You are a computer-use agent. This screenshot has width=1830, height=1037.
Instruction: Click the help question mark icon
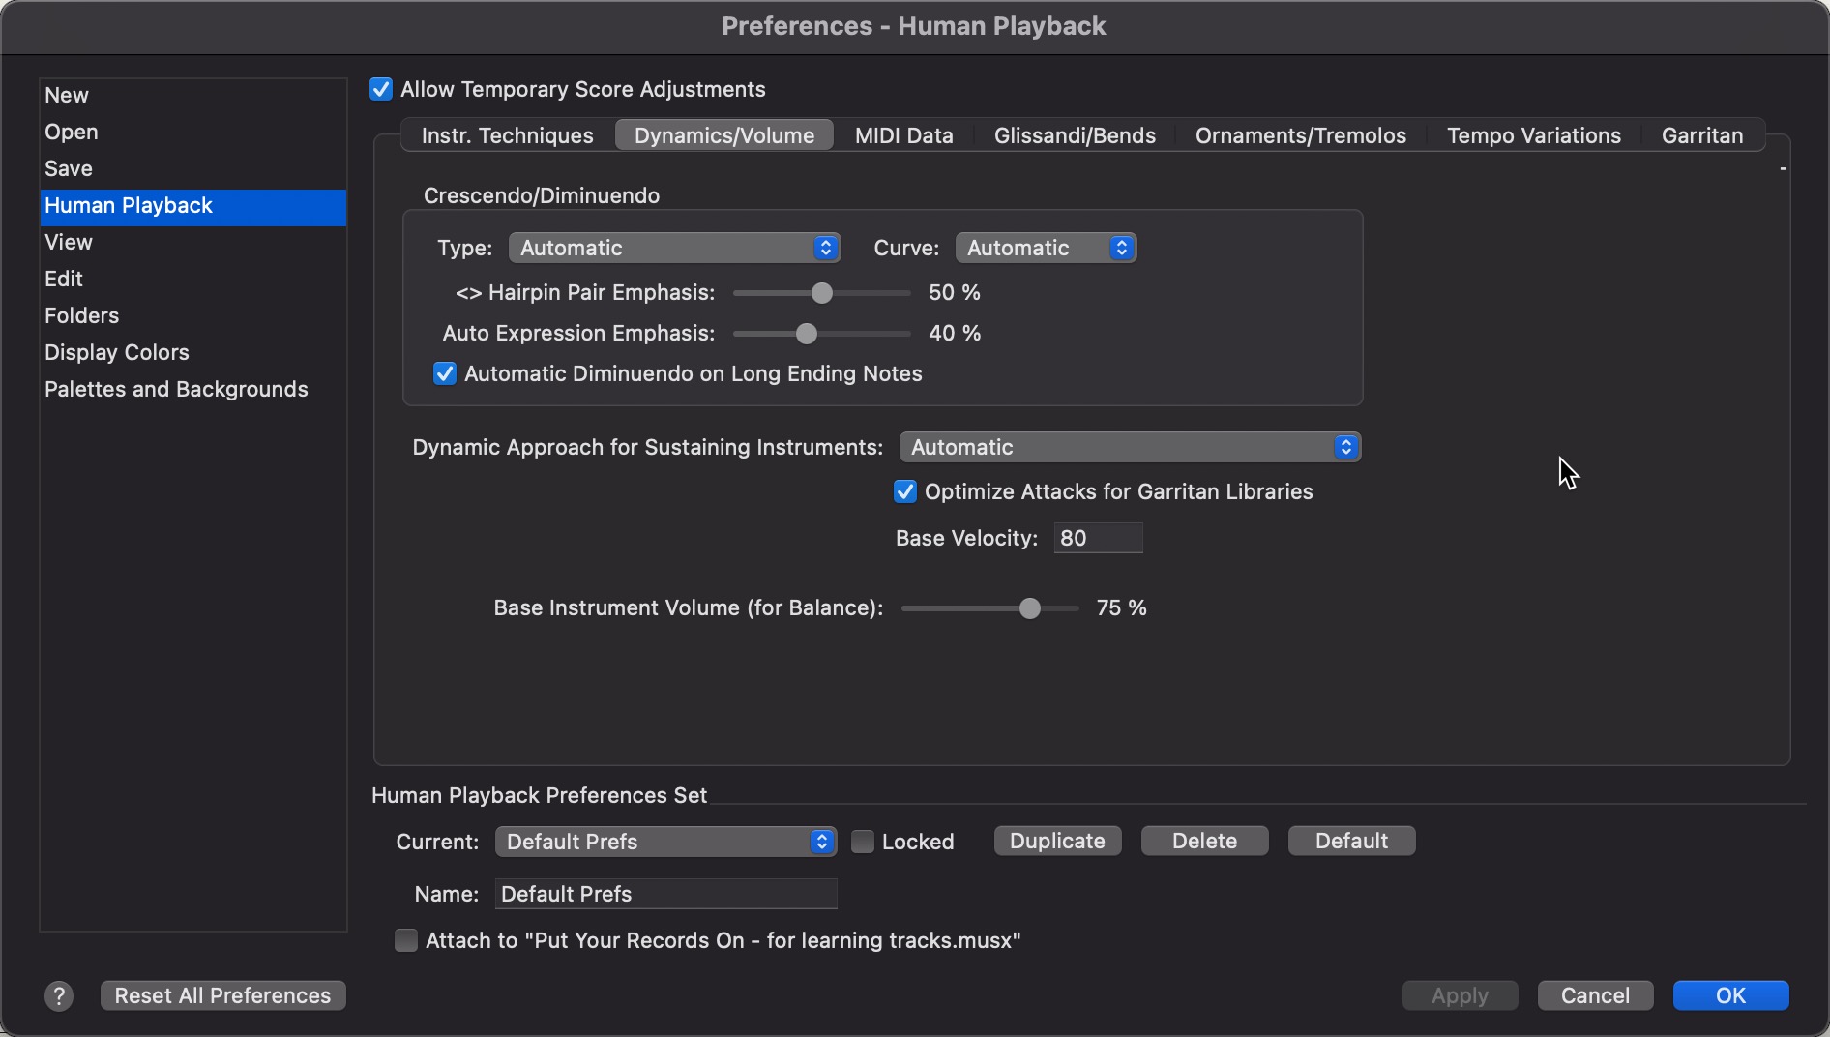click(59, 996)
